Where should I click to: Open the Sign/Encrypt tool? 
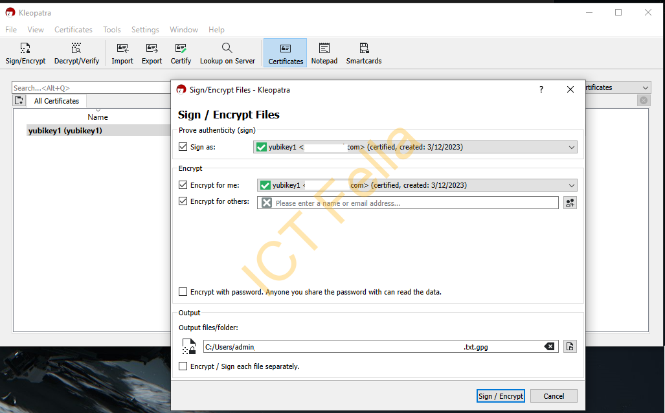click(25, 52)
